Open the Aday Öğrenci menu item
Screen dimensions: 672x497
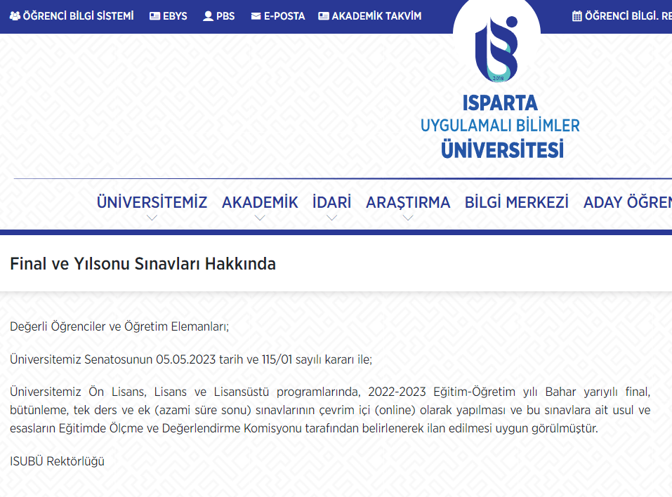tap(627, 202)
